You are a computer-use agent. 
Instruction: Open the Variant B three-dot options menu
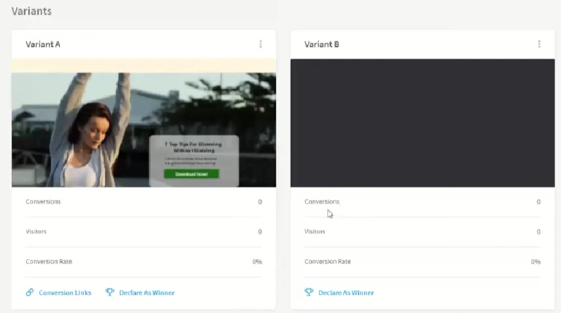539,44
